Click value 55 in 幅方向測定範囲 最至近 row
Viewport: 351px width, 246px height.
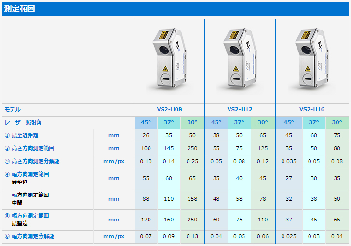[x=146, y=178]
